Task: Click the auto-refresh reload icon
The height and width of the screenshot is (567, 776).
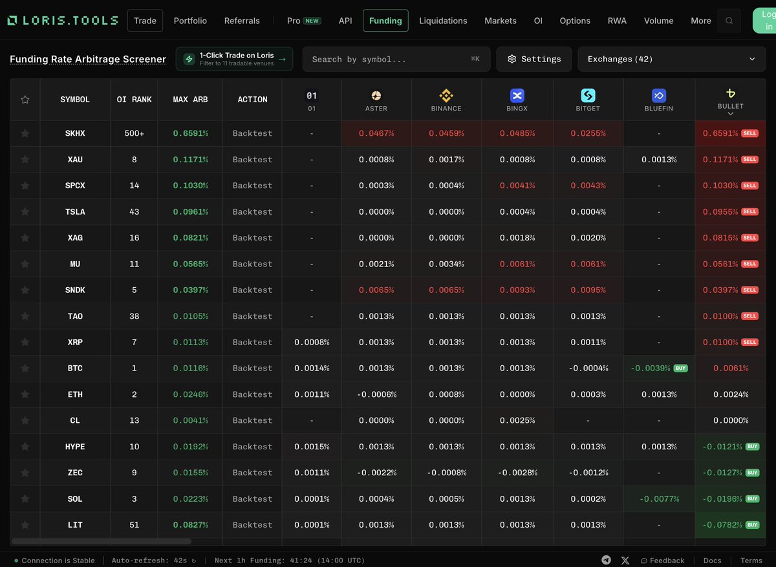Action: tap(194, 561)
